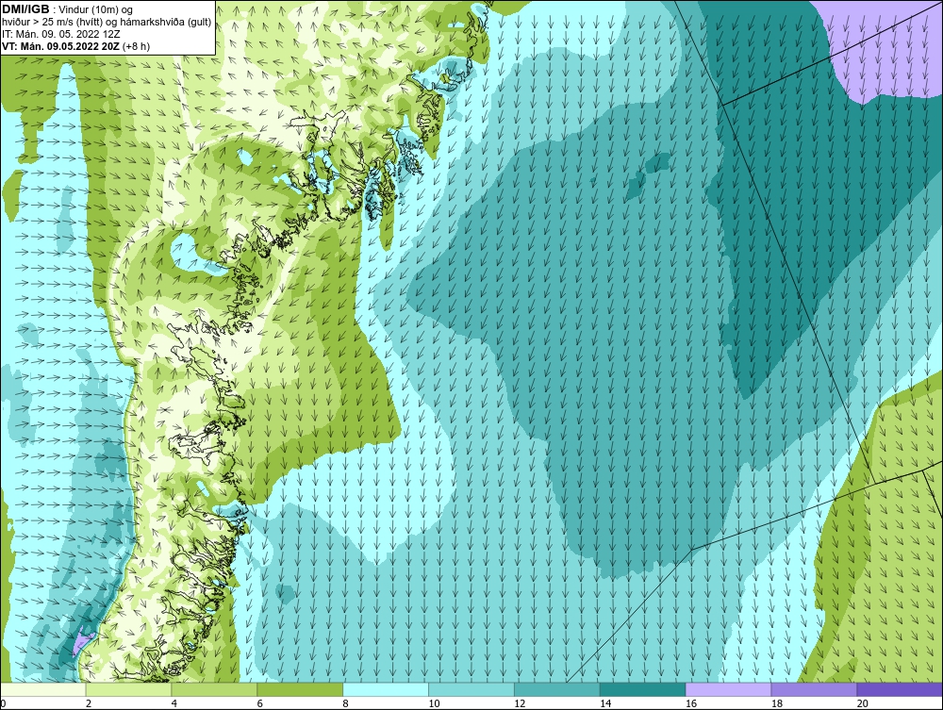
Task: Click the 12-14 m/s teal legend swatch
Action: click(x=557, y=689)
